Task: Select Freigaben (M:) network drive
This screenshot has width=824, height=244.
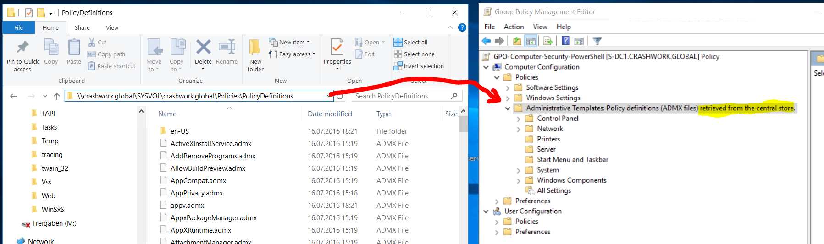Action: coord(54,223)
